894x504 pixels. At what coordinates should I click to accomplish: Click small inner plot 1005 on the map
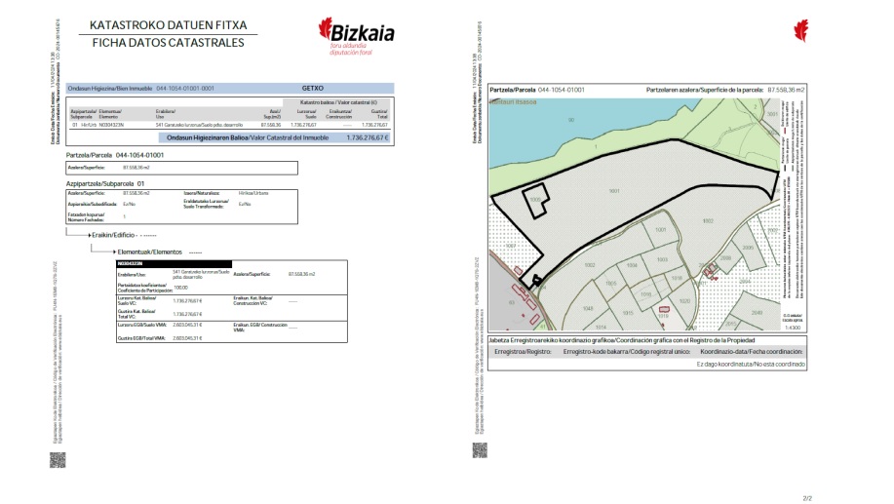[534, 199]
